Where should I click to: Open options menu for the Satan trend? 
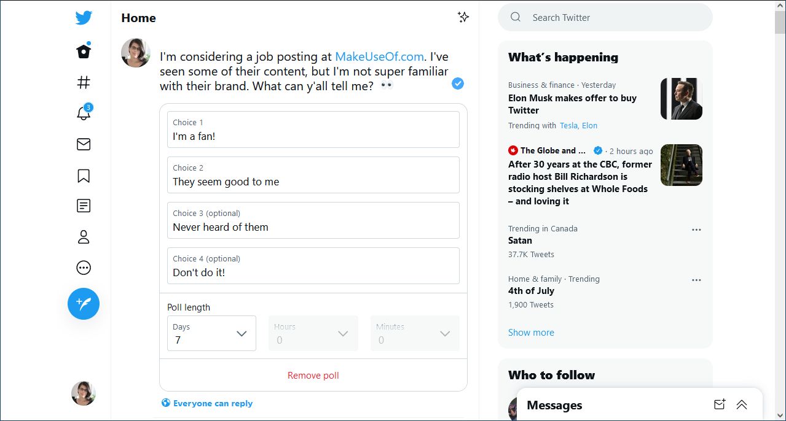696,229
